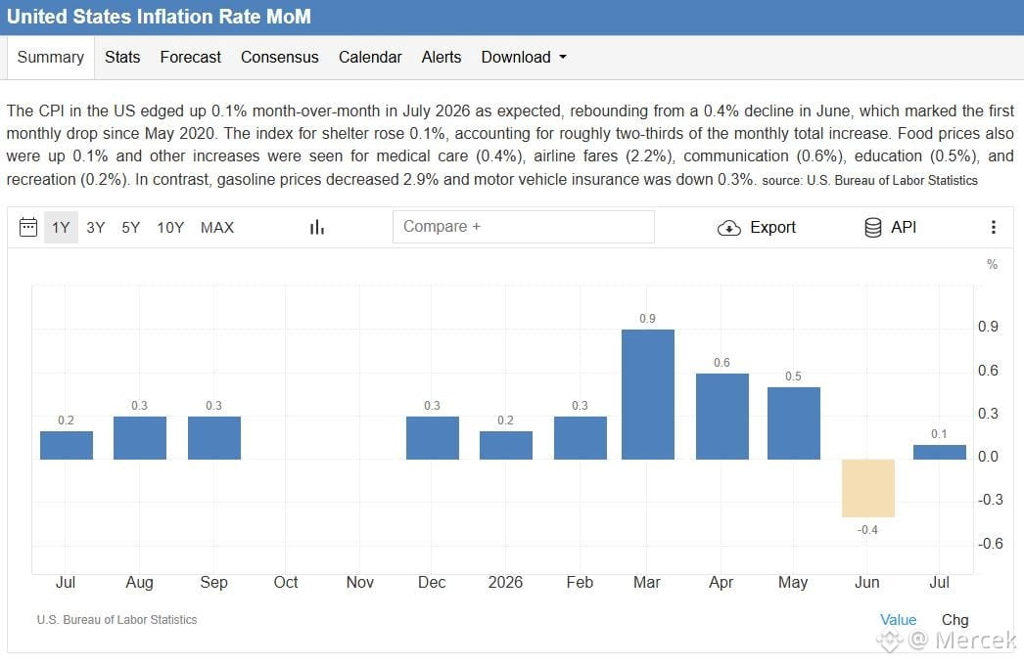Select the 1Y time range
The width and height of the screenshot is (1024, 664).
[61, 228]
